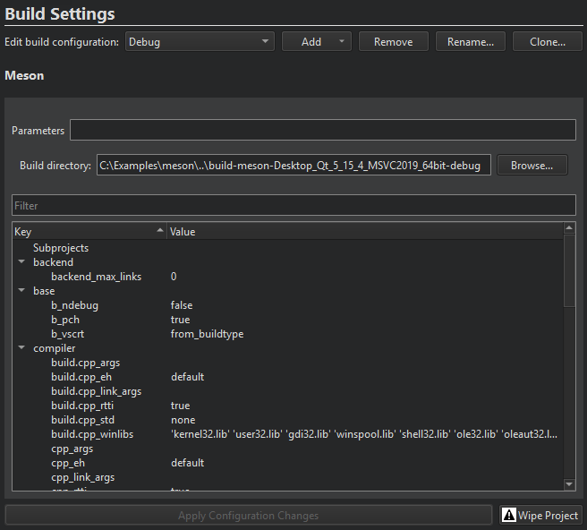587x530 pixels.
Task: Click the Rename... button
Action: pos(470,41)
